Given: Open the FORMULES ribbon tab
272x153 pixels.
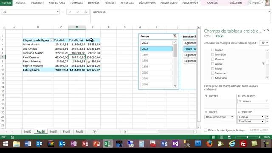Looking at the screenshot, I should tap(76, 3).
